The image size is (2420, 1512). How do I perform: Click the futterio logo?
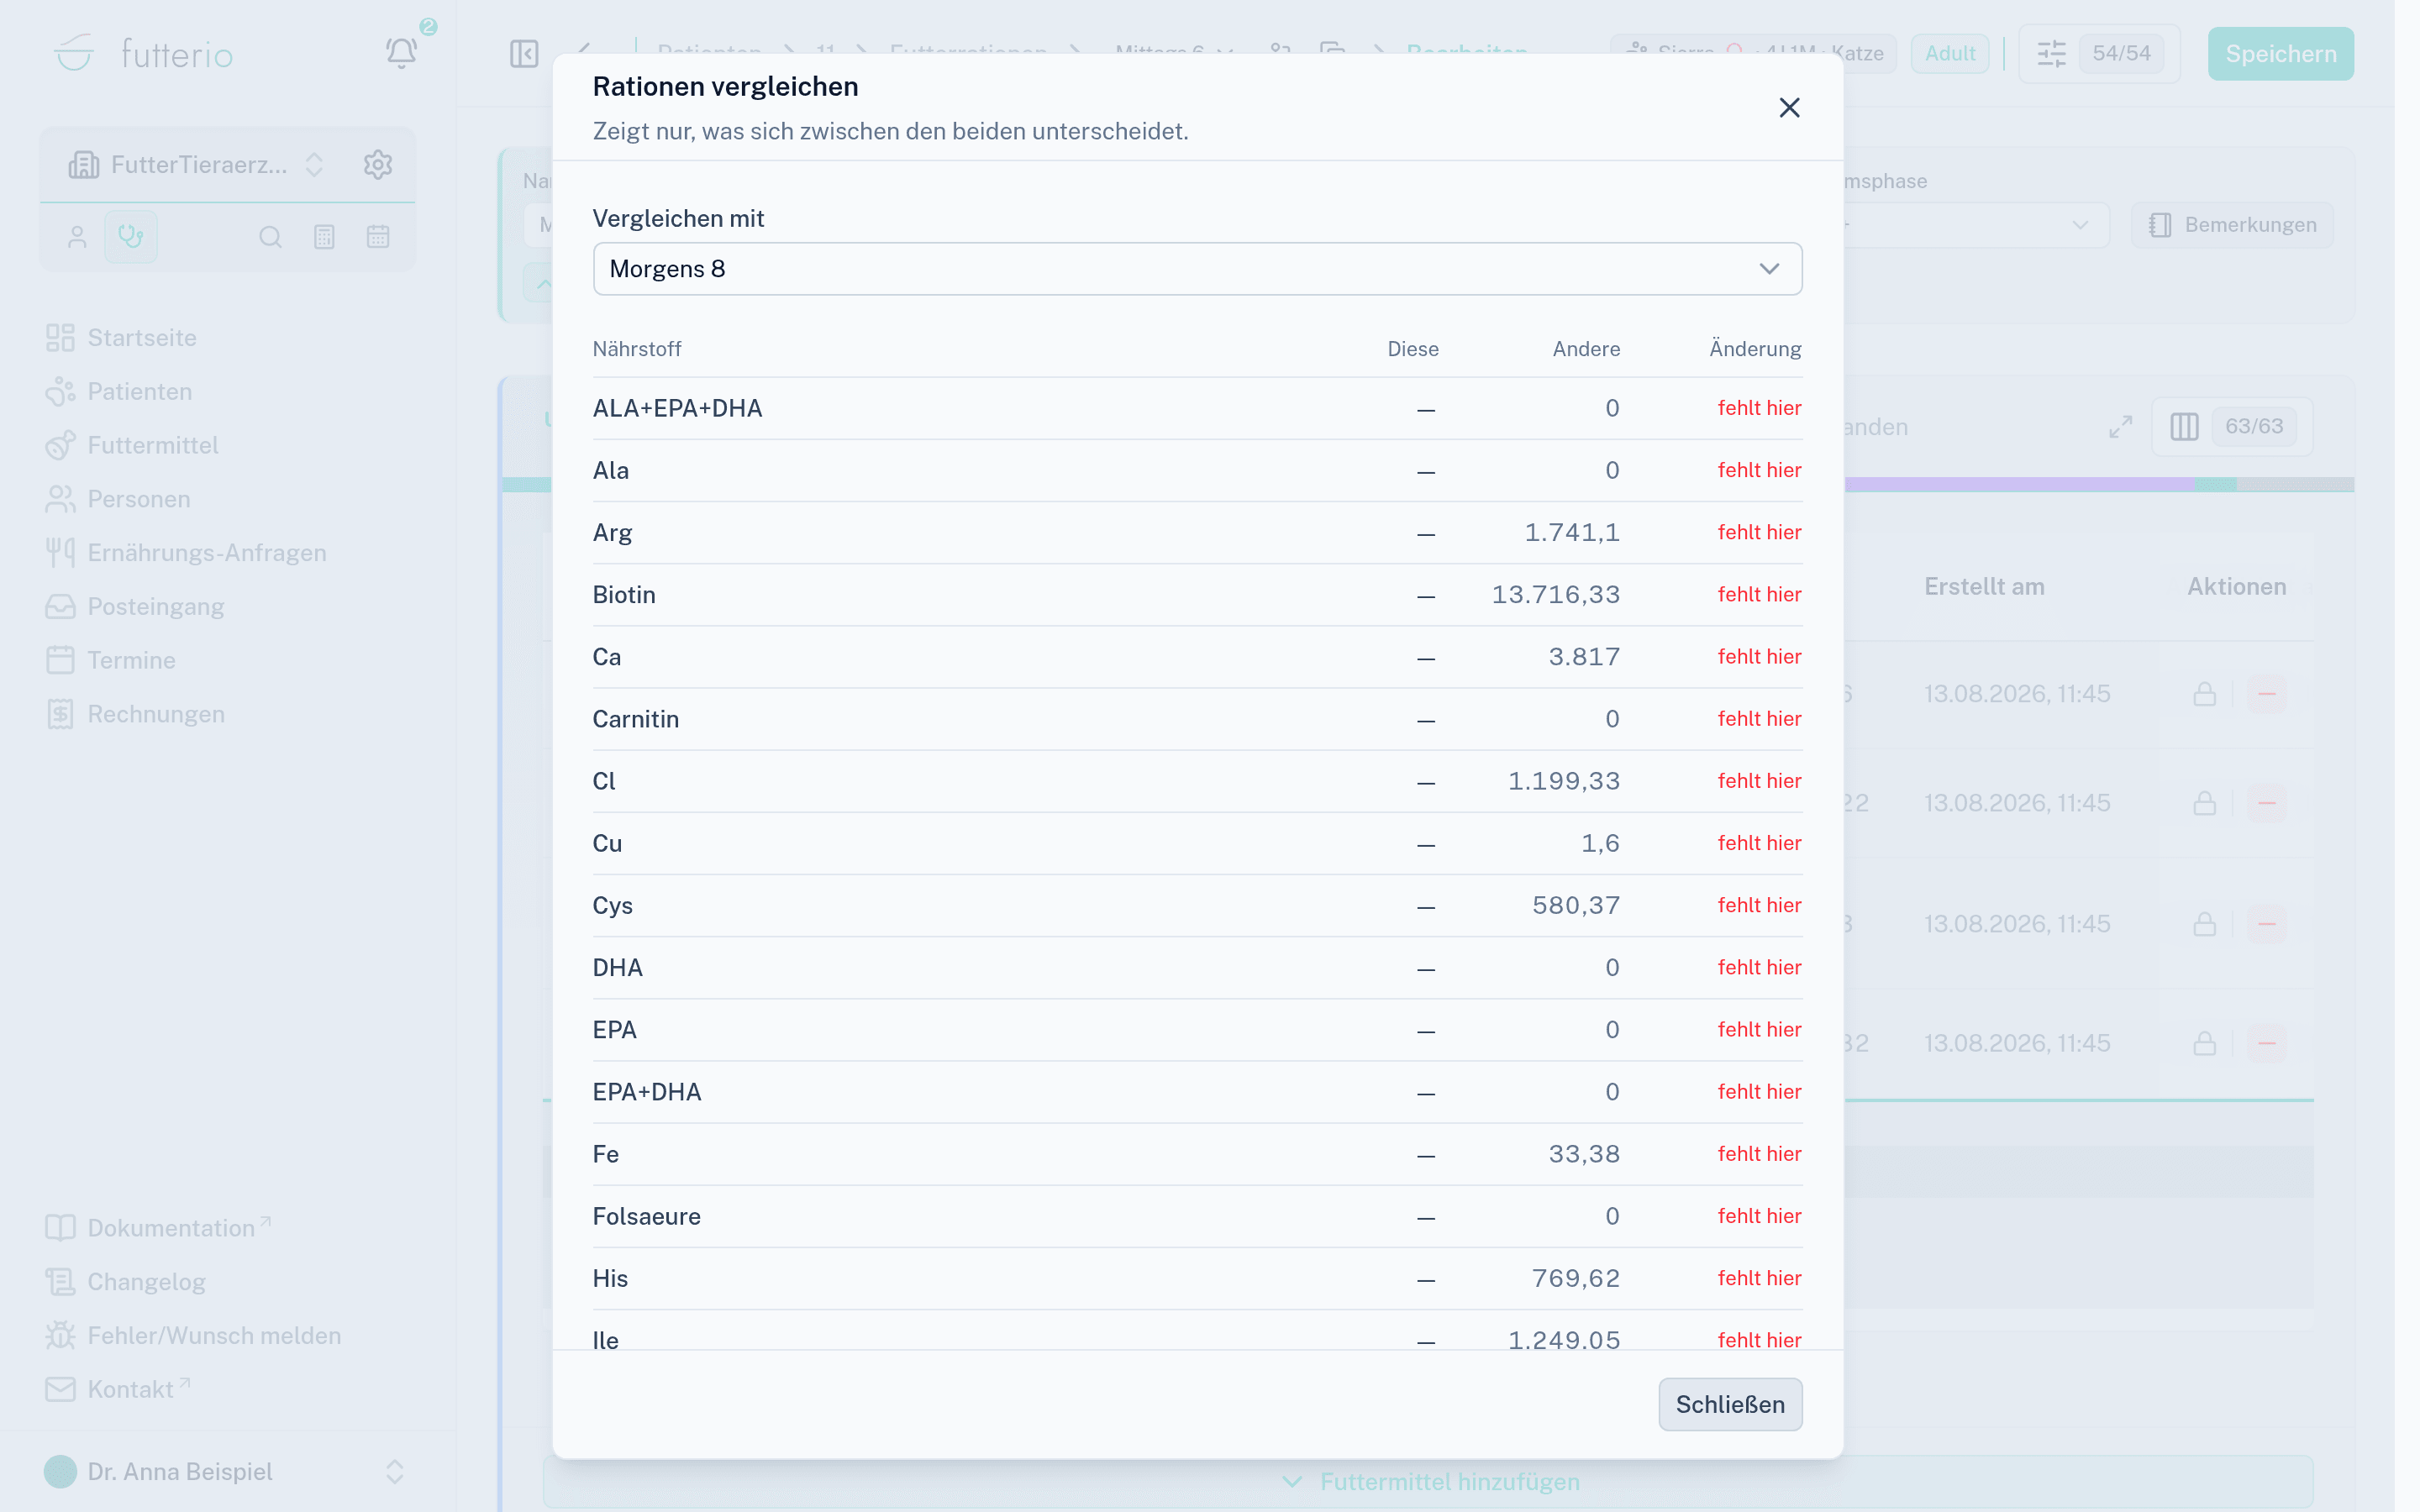[x=143, y=54]
